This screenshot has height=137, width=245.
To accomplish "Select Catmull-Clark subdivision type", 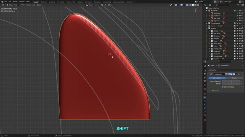I will point(217,78).
